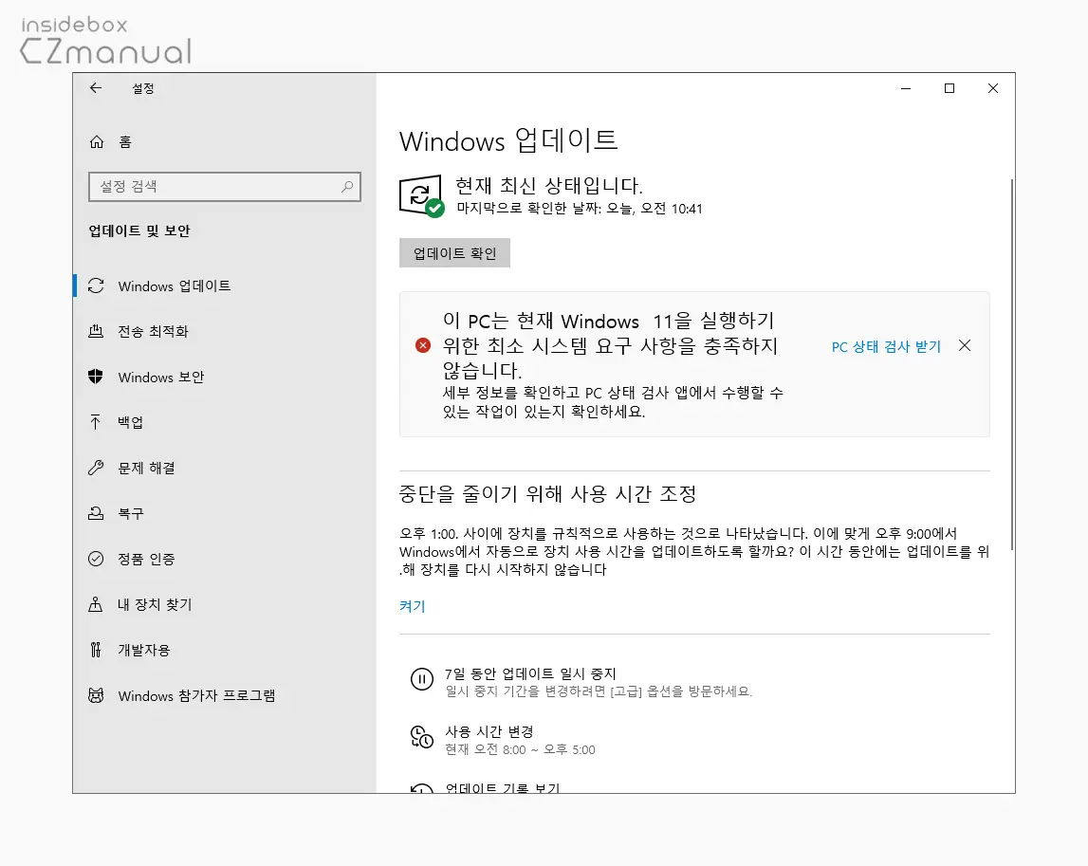Screen dimensions: 1088x866
Task: Open Windows 참가자 프로그램 settings
Action: tap(224, 695)
